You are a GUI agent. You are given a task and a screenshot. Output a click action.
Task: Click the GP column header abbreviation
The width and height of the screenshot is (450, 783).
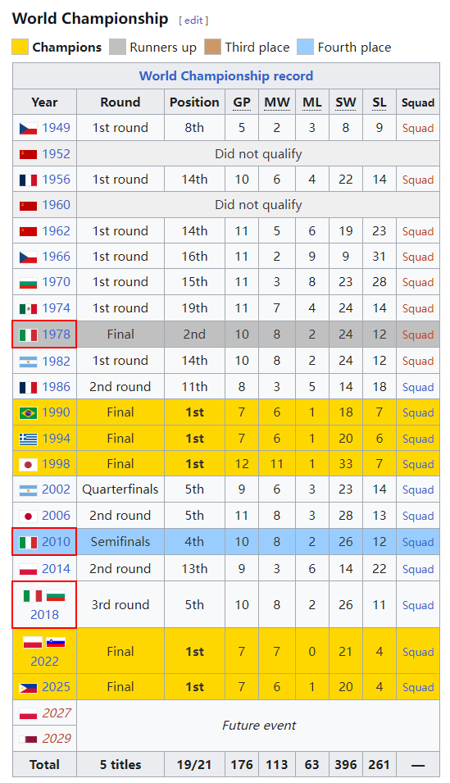pos(242,102)
